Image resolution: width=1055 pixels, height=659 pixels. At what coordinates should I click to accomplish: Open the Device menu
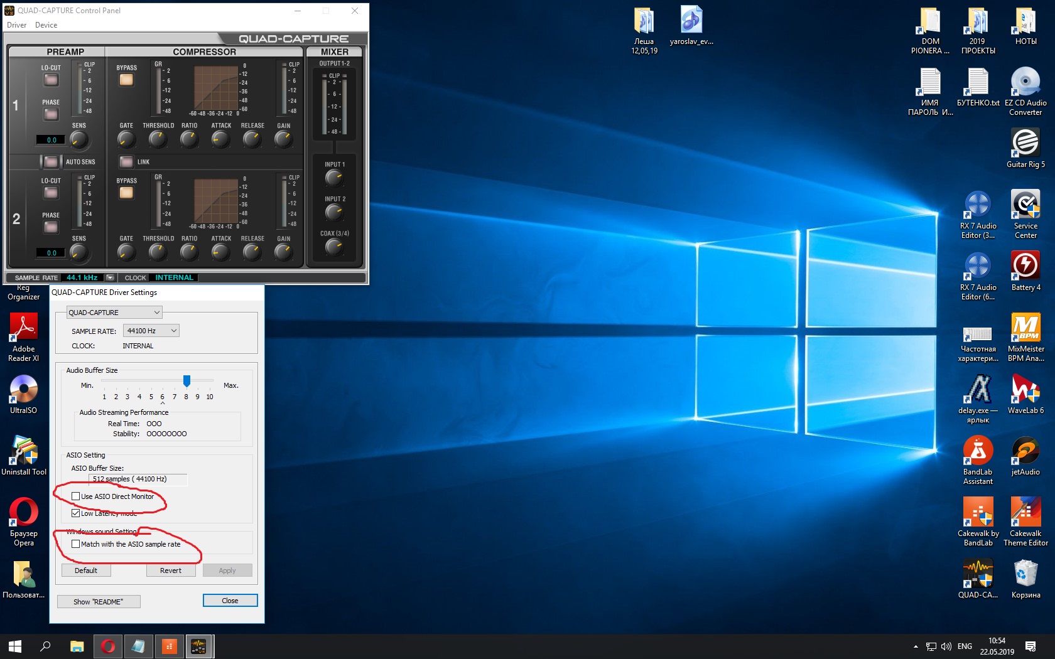pos(46,25)
